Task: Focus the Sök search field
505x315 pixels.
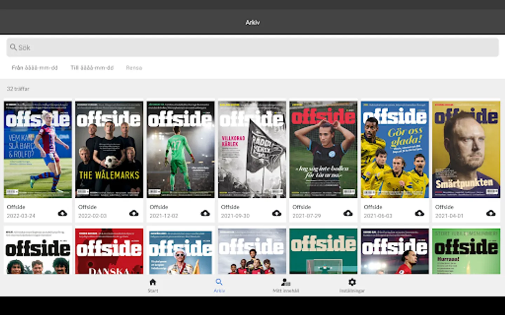Action: point(252,47)
